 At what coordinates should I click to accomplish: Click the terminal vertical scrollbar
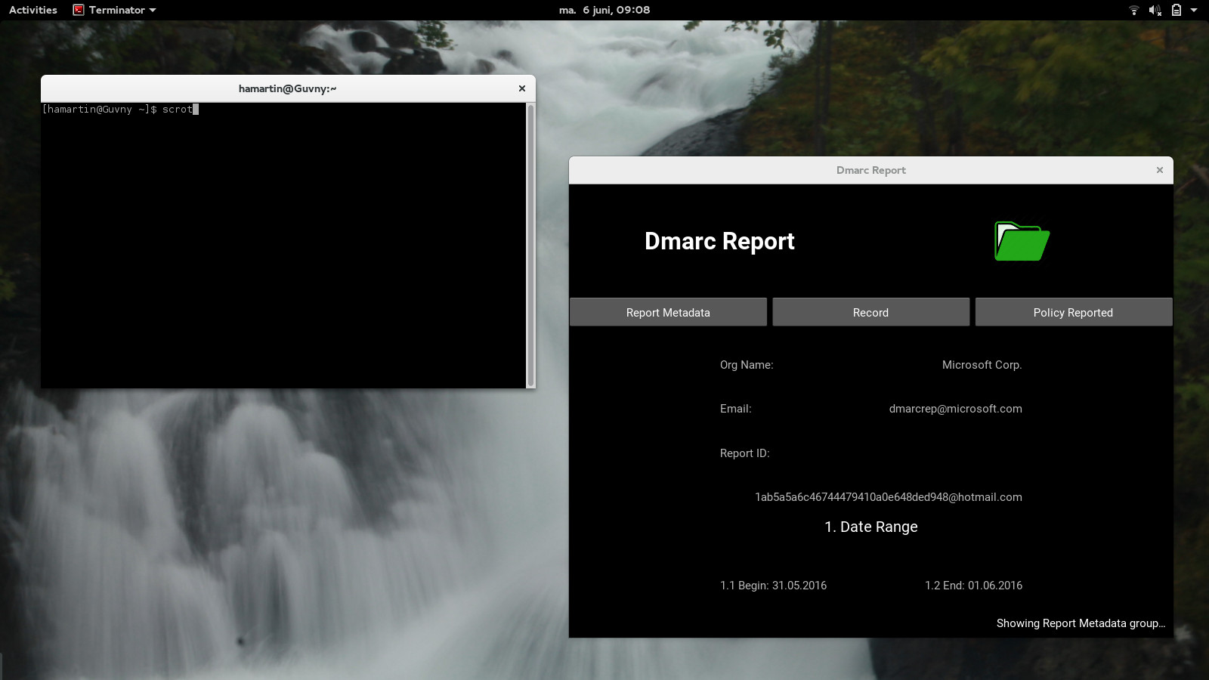(530, 246)
